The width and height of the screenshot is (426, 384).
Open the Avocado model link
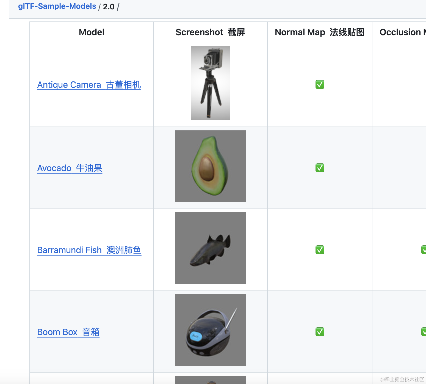[70, 168]
